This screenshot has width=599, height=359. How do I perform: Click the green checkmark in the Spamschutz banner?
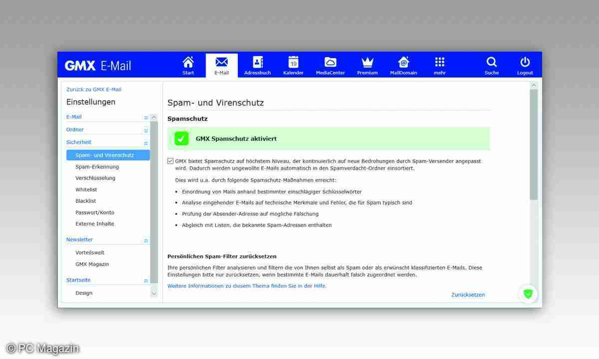point(181,139)
